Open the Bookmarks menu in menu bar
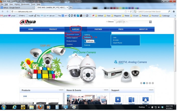The image size is (177, 111). pyautogui.click(x=25, y=4)
